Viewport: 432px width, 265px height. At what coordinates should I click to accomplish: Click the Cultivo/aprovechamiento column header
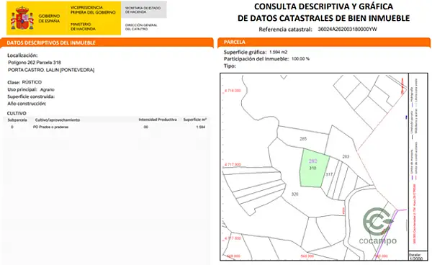[x=58, y=120]
